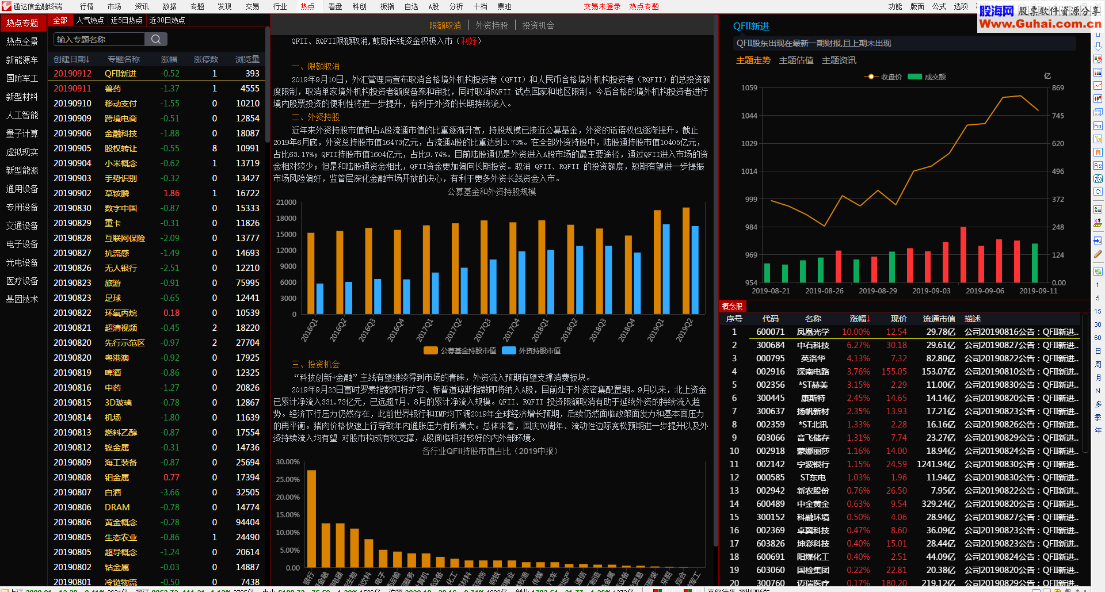Screen dimensions: 1105x592
Task: Select the 15 minute period button
Action: click(x=1098, y=311)
